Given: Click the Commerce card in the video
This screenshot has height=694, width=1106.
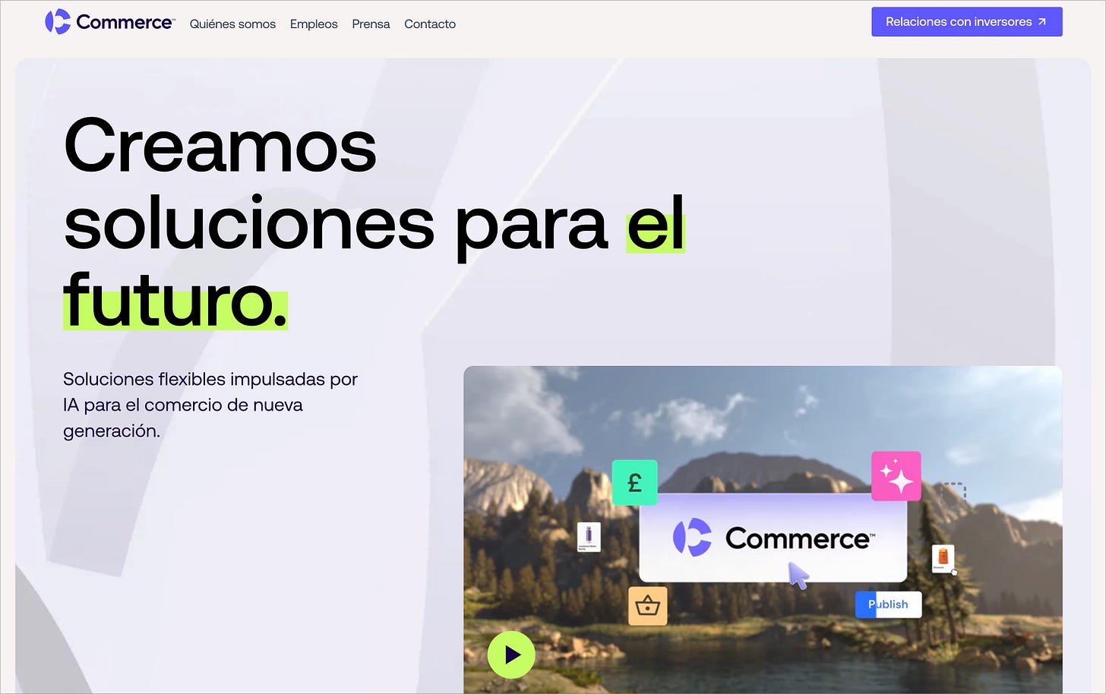Looking at the screenshot, I should (x=773, y=538).
